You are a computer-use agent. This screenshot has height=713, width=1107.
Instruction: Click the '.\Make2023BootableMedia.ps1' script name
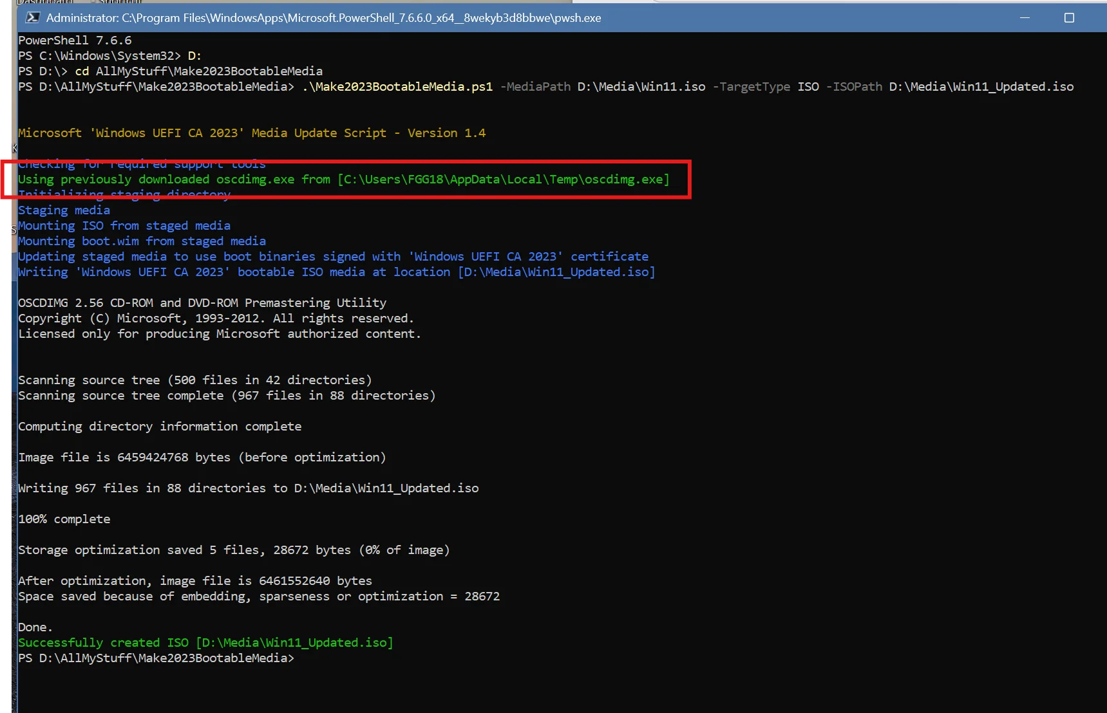click(397, 87)
